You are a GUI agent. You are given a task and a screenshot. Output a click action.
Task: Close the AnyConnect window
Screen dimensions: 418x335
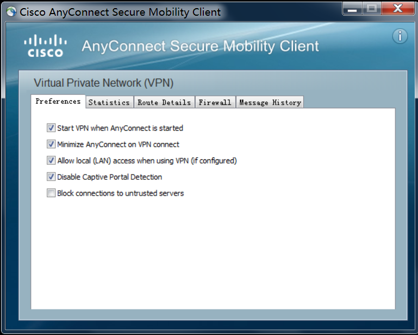pos(398,9)
